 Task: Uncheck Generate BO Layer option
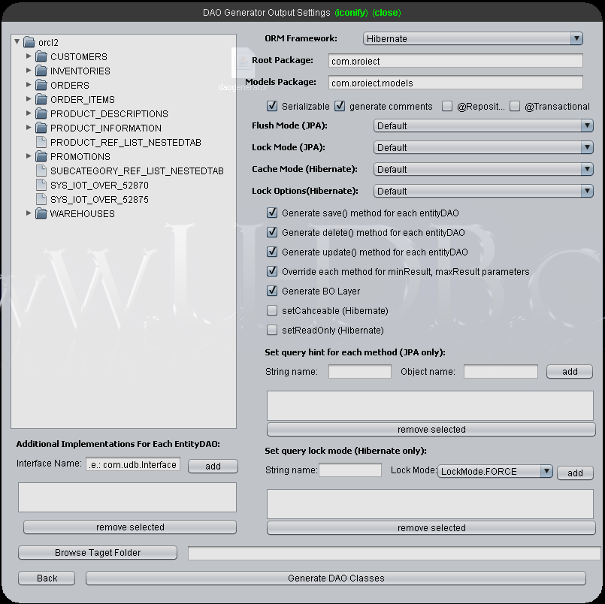(272, 291)
